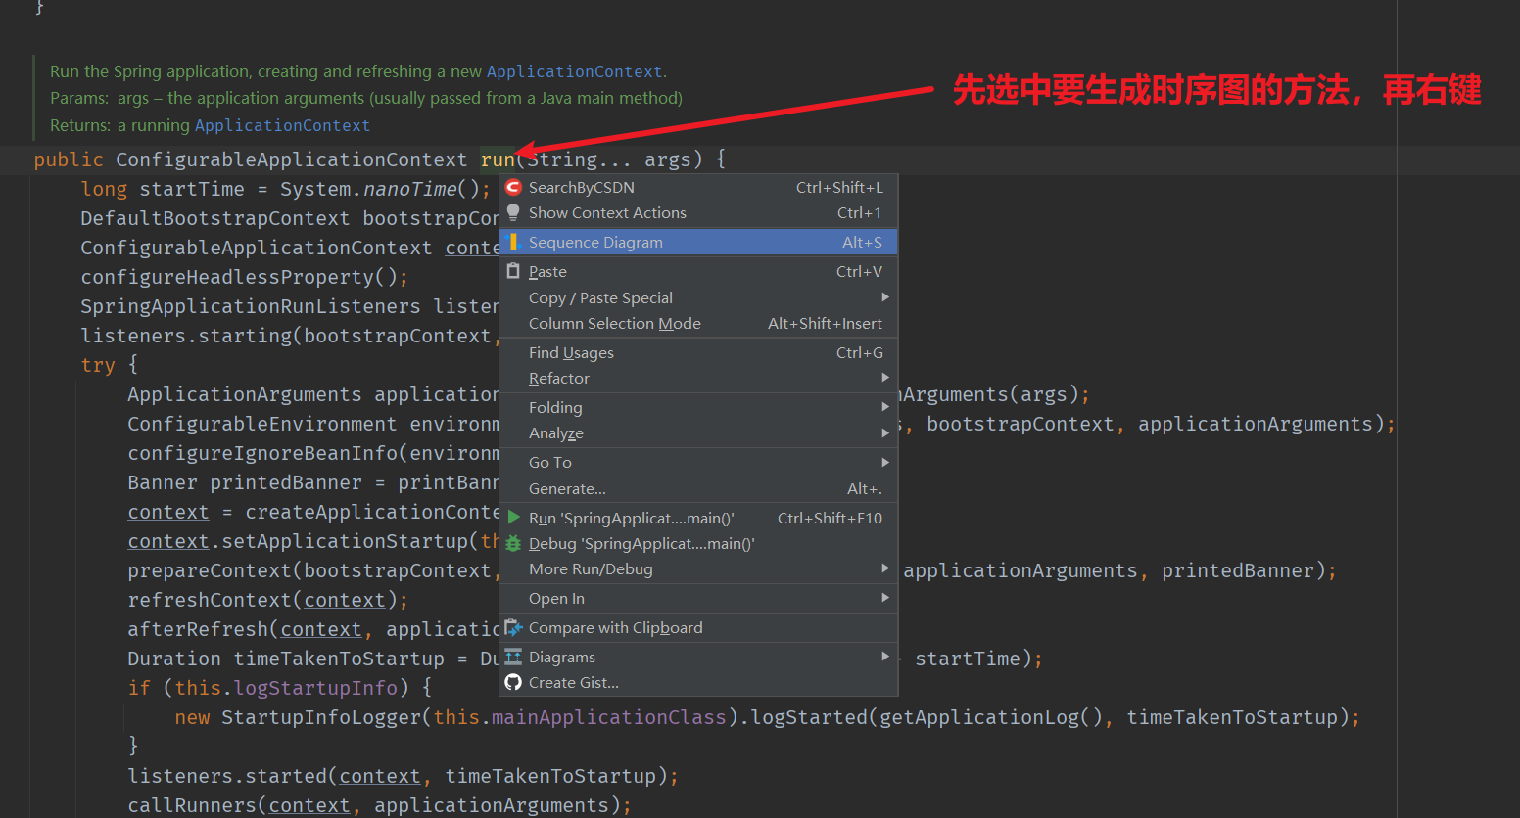Click the try keyword
1520x818 pixels.
point(98,365)
